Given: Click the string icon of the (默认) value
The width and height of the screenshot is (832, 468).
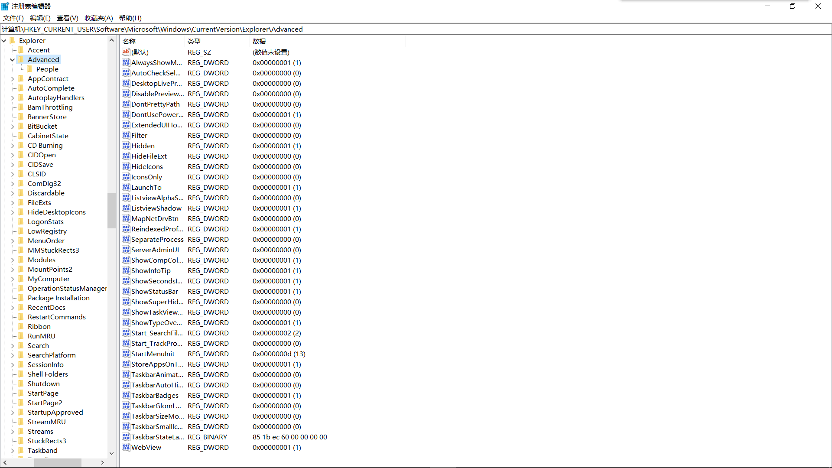Looking at the screenshot, I should [126, 52].
